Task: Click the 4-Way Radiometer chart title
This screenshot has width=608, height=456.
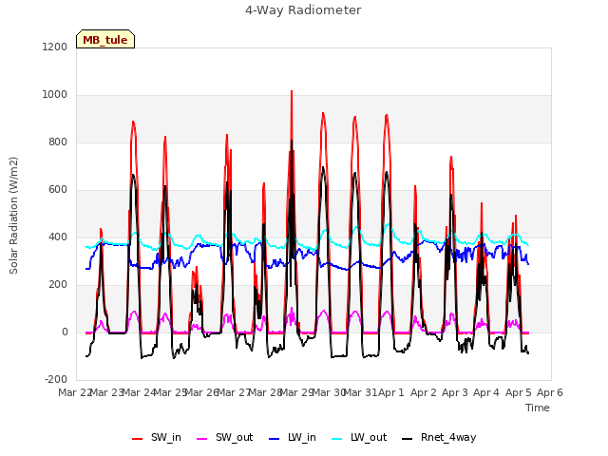Action: (x=303, y=10)
